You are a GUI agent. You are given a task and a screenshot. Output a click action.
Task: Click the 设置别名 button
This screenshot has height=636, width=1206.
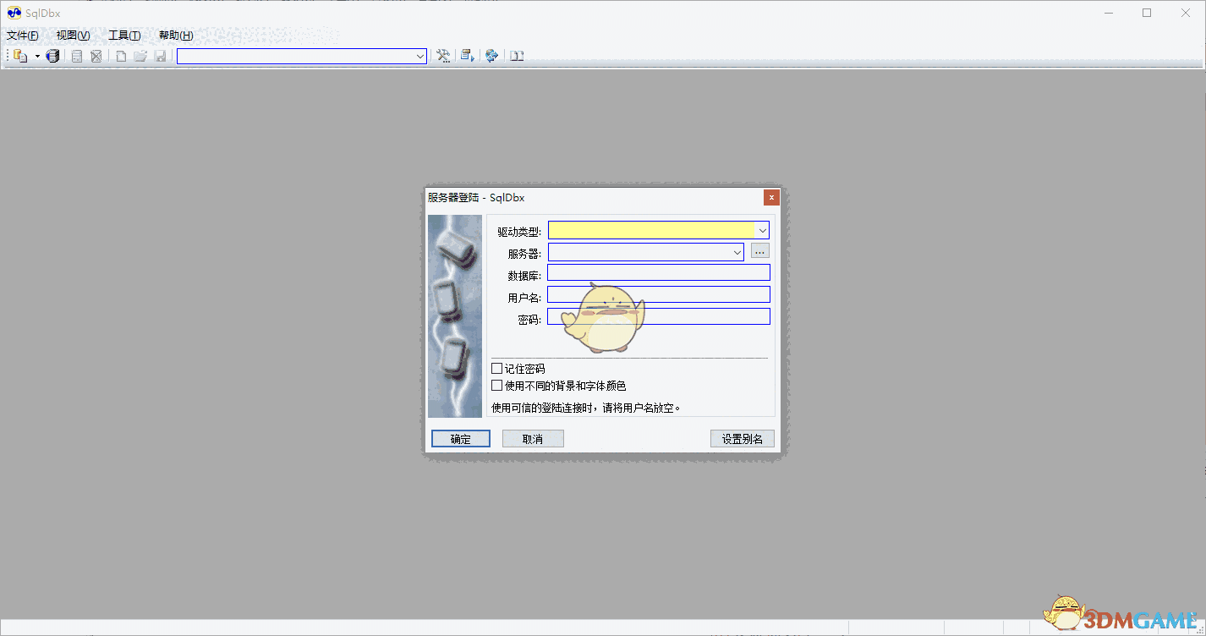(x=742, y=438)
